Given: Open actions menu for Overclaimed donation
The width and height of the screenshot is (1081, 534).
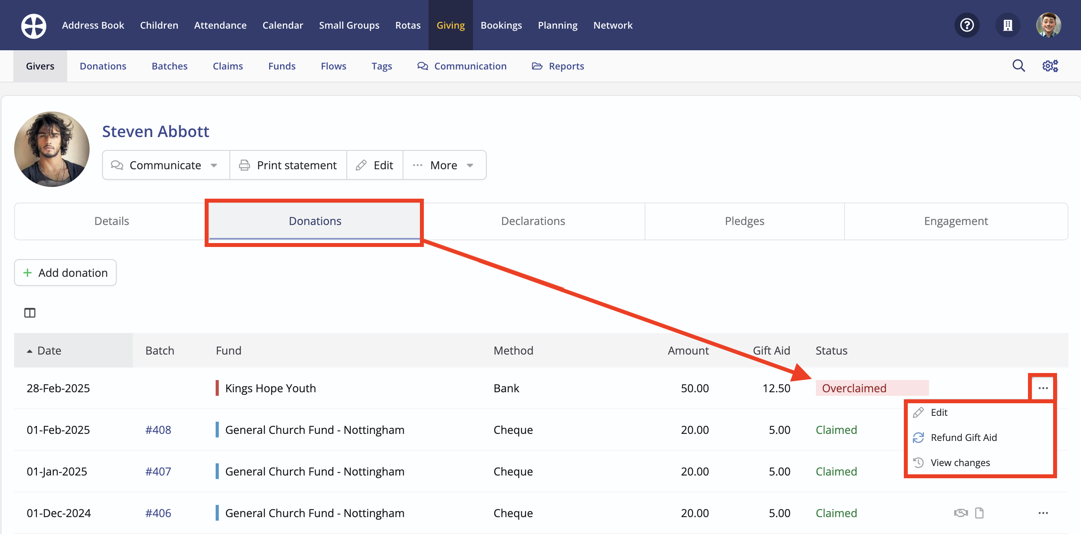Looking at the screenshot, I should pos(1043,388).
